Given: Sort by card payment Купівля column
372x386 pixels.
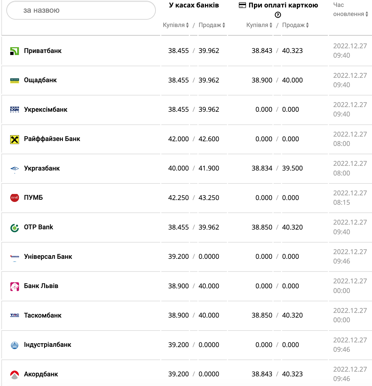Looking at the screenshot, I should 259,25.
